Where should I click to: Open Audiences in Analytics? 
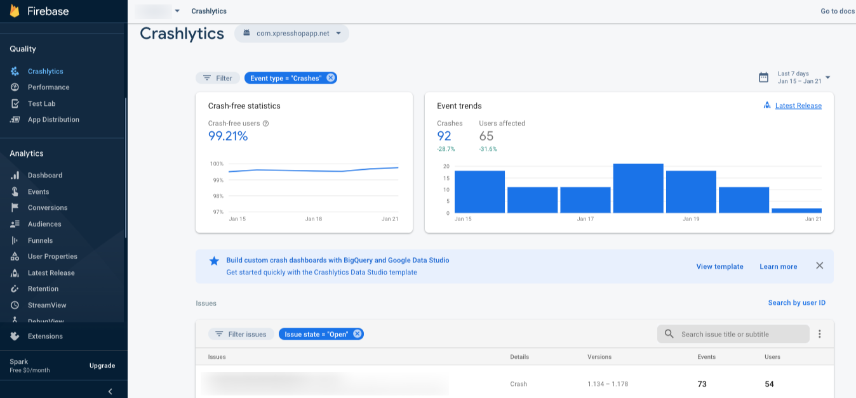[44, 224]
